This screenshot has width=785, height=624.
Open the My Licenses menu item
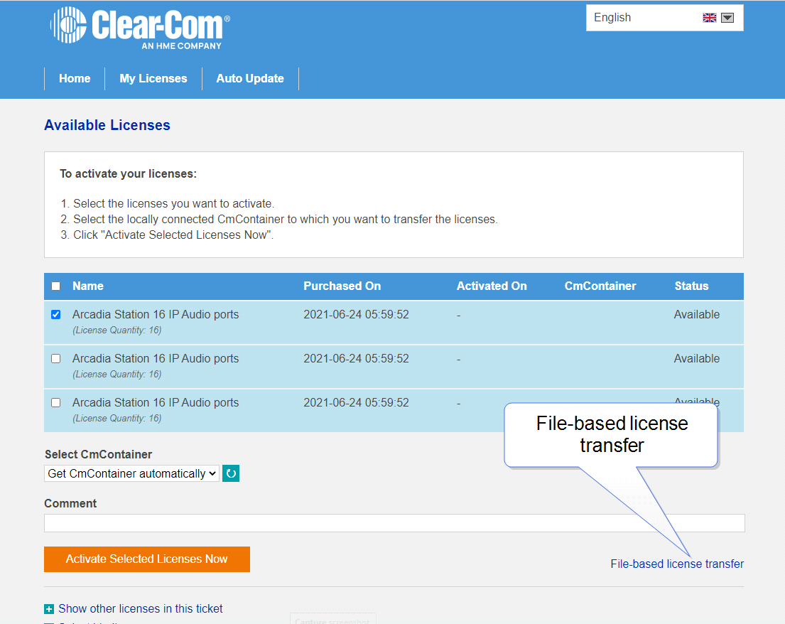point(153,79)
